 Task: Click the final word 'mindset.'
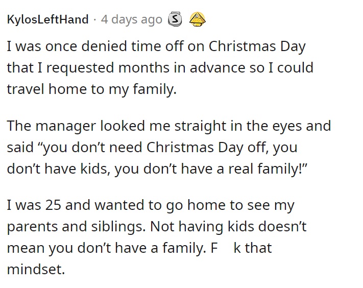(x=36, y=270)
